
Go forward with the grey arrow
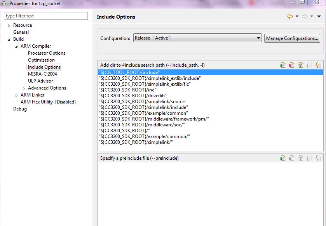tap(304, 16)
